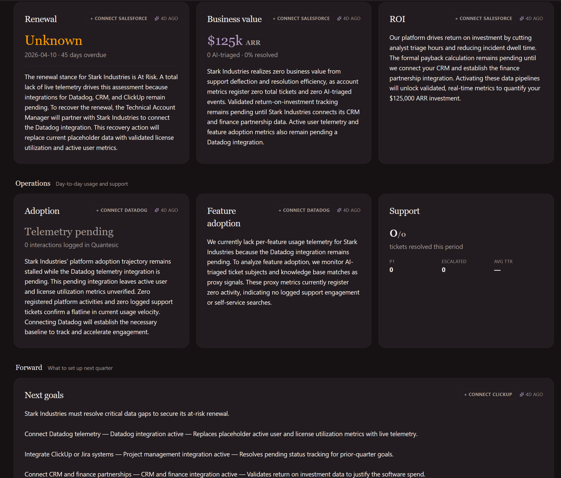
Task: Click the 'Adoption' card title
Action: click(x=42, y=211)
